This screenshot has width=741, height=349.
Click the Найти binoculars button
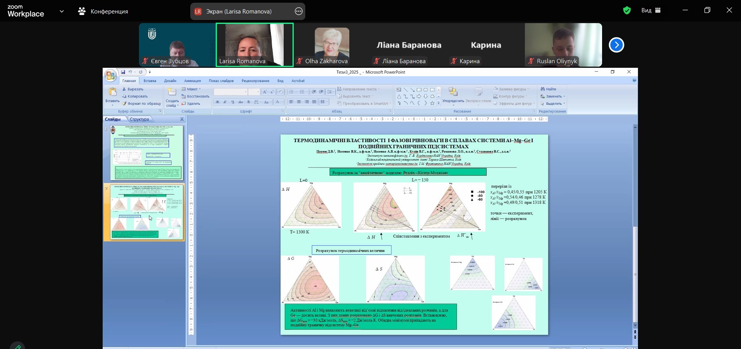[548, 89]
